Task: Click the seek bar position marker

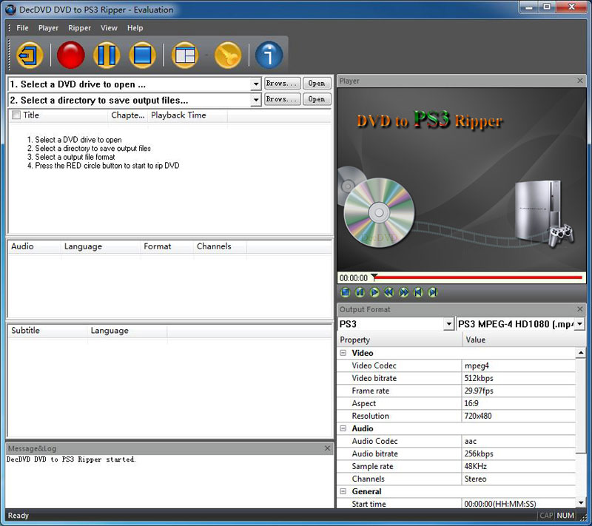Action: point(374,277)
